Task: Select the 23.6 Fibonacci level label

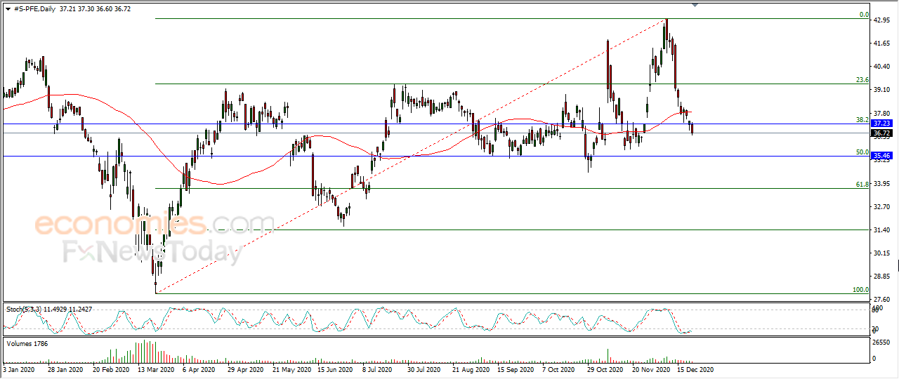Action: [x=862, y=80]
